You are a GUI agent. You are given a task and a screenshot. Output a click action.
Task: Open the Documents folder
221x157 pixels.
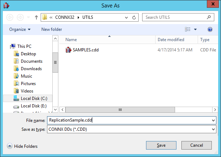(31, 61)
